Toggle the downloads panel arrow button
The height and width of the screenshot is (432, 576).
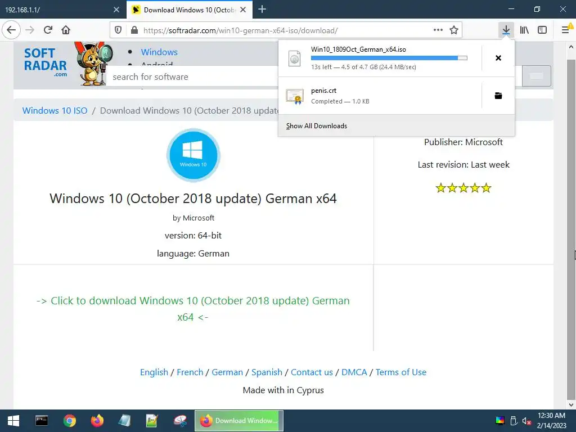pos(506,30)
